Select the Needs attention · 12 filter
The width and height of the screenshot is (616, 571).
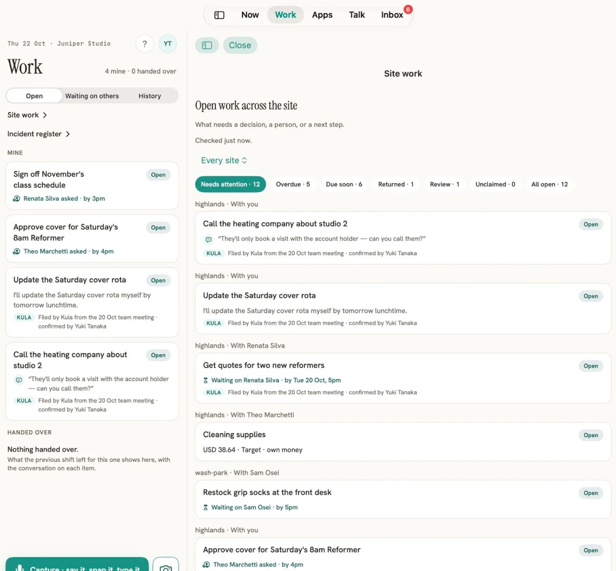231,185
